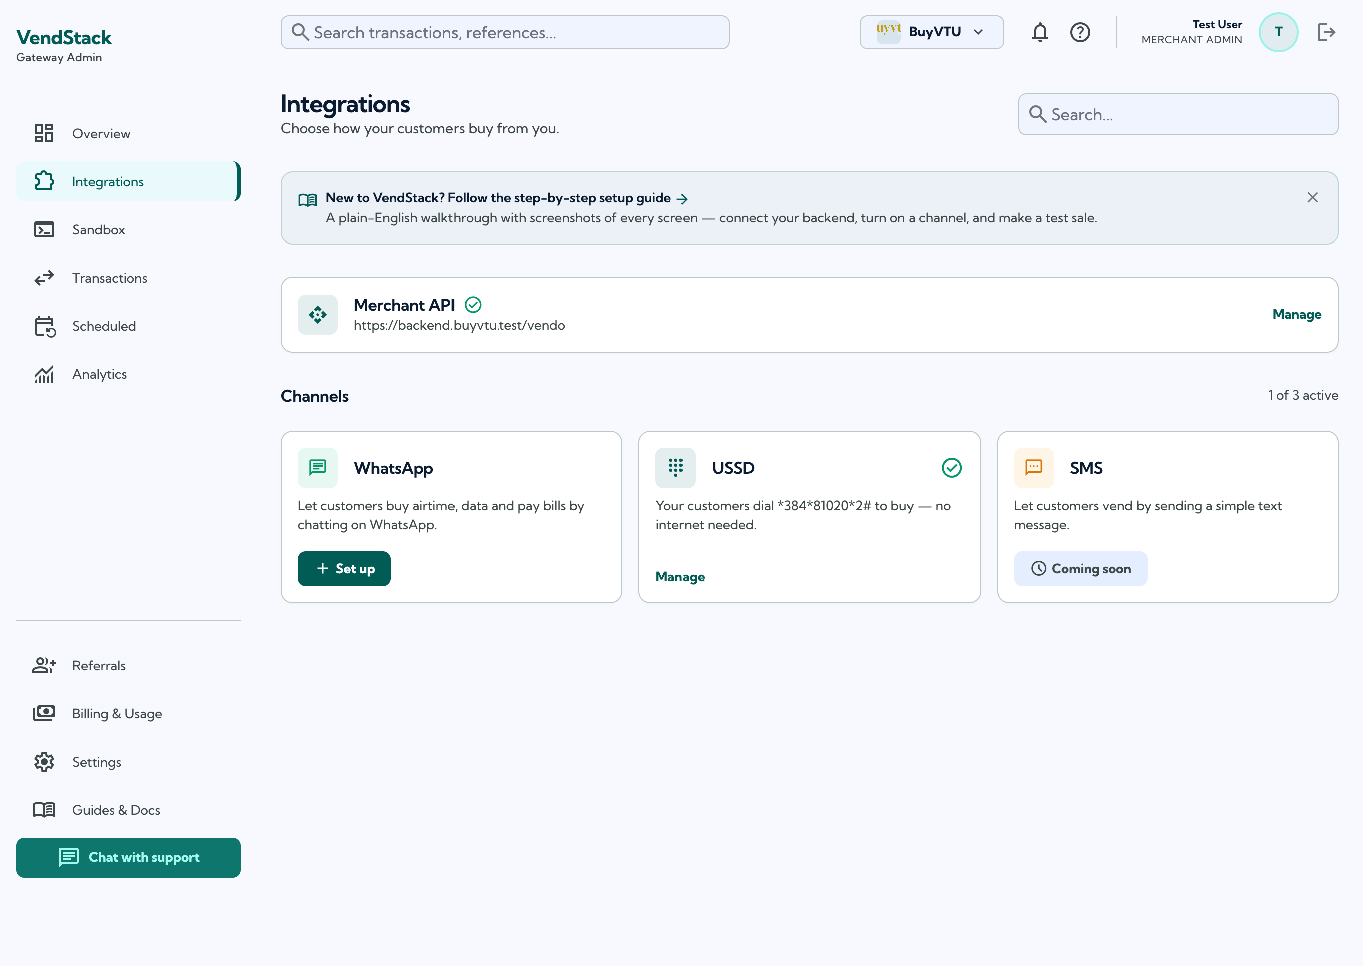Click Manage for Merchant API
The width and height of the screenshot is (1363, 966).
(1296, 315)
